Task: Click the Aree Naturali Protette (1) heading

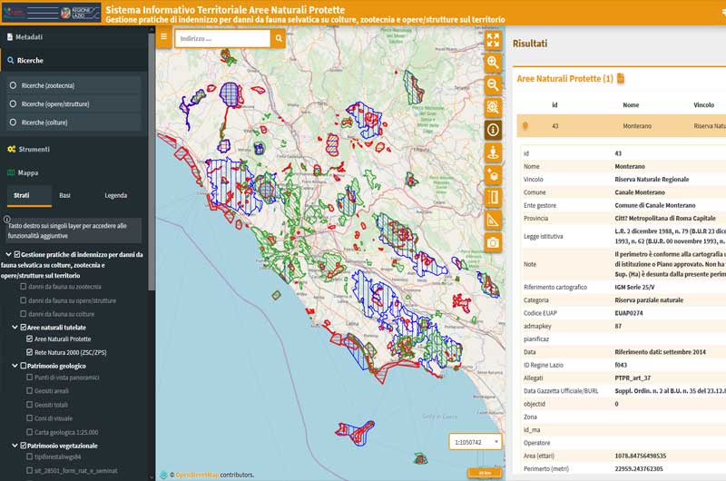Action: tap(564, 79)
